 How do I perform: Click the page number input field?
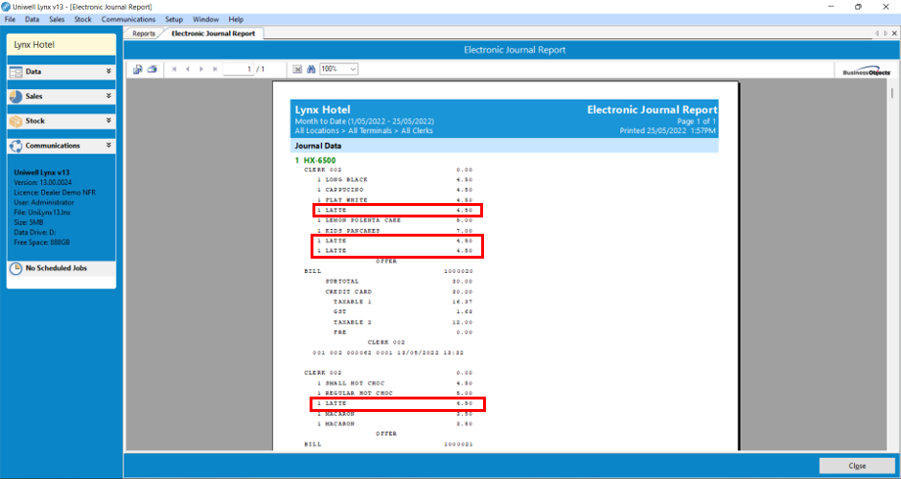click(239, 69)
